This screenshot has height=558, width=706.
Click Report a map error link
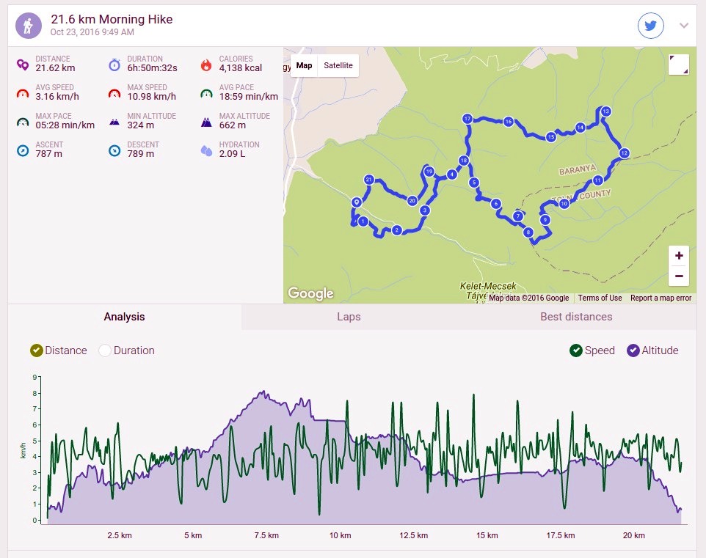point(660,298)
